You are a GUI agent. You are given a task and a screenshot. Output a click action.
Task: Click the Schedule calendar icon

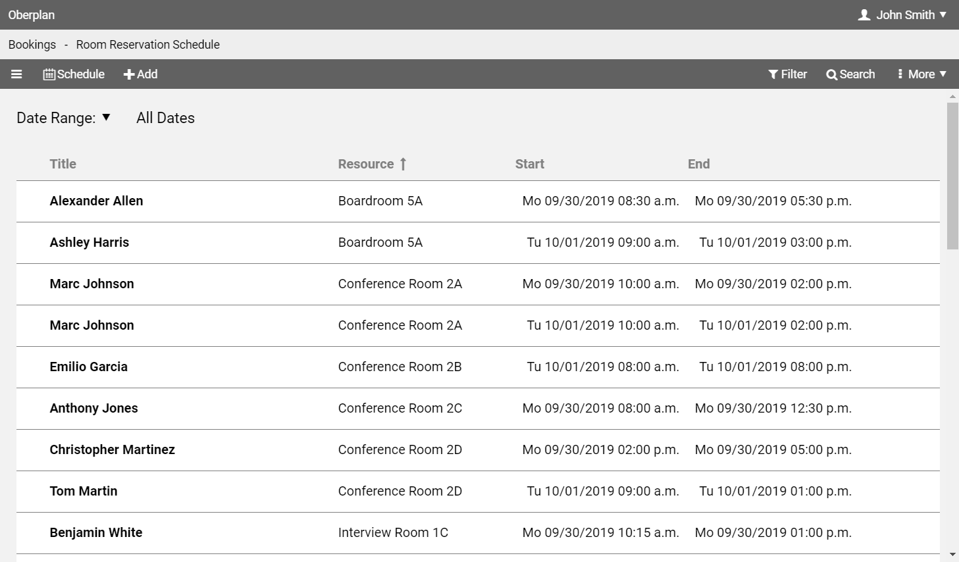pos(49,74)
